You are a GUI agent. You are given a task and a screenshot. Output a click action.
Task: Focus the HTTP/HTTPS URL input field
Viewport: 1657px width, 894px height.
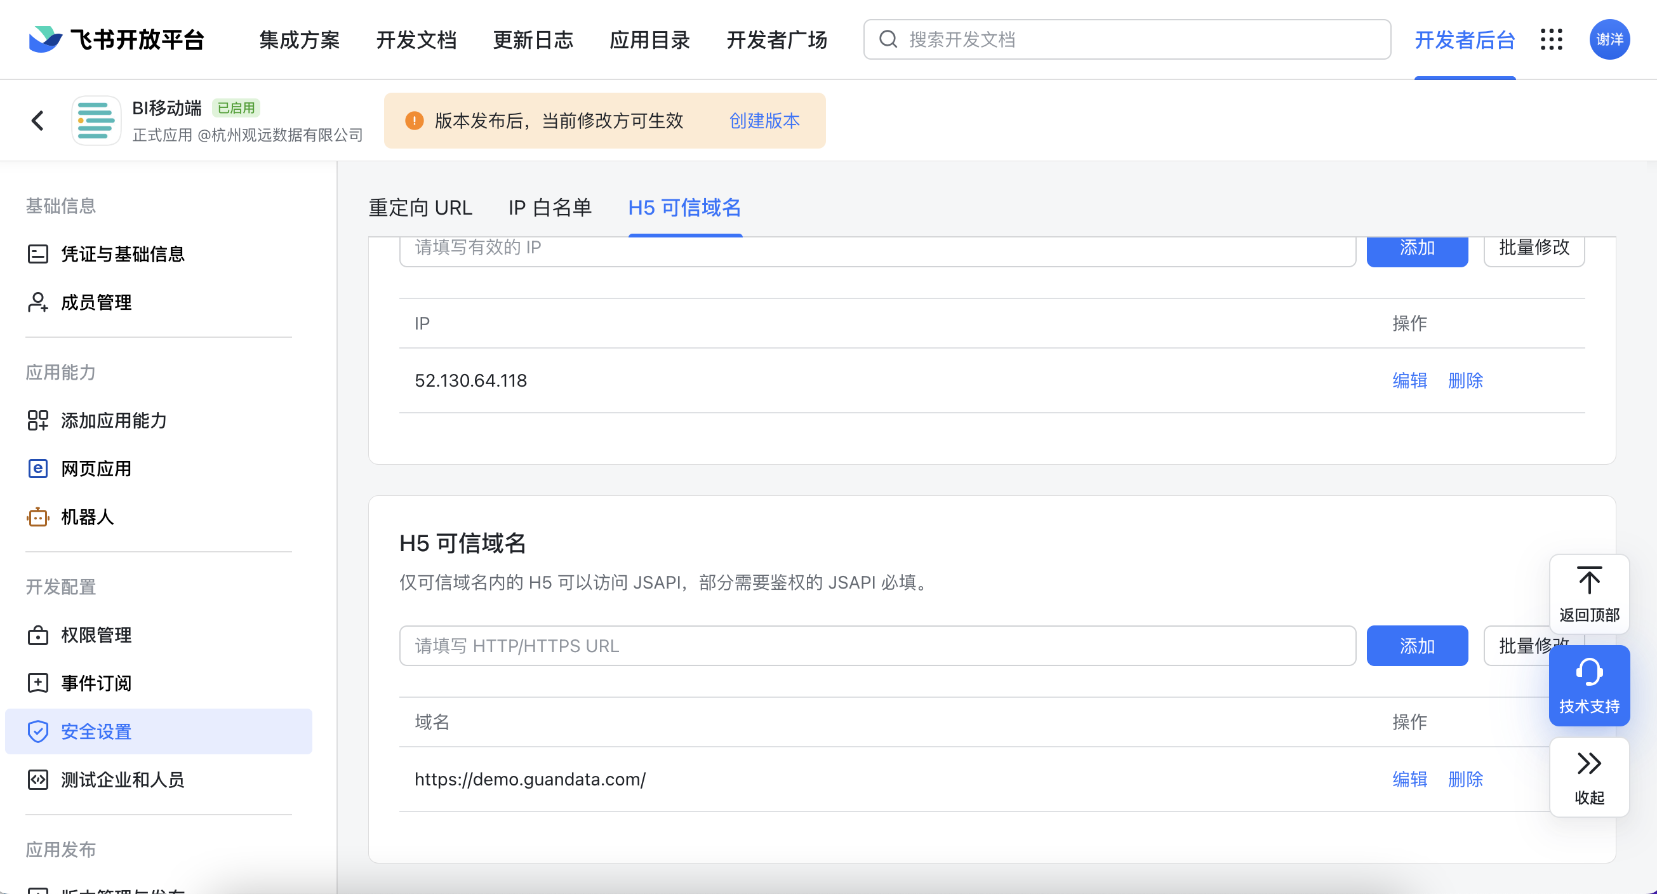(x=877, y=646)
